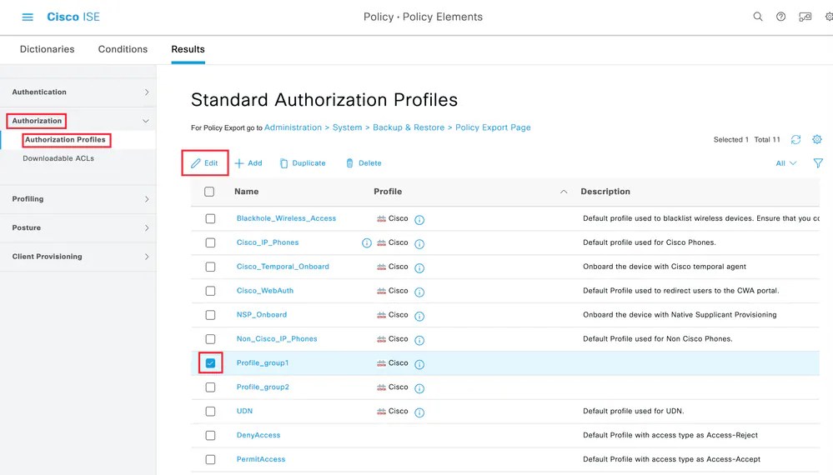This screenshot has height=475, width=833.
Task: Click the Duplicate button
Action: click(303, 163)
